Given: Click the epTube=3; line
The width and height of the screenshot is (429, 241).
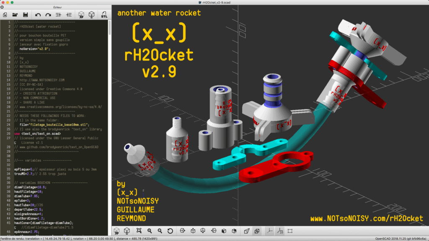Looking at the screenshot, I should (x=22, y=200).
